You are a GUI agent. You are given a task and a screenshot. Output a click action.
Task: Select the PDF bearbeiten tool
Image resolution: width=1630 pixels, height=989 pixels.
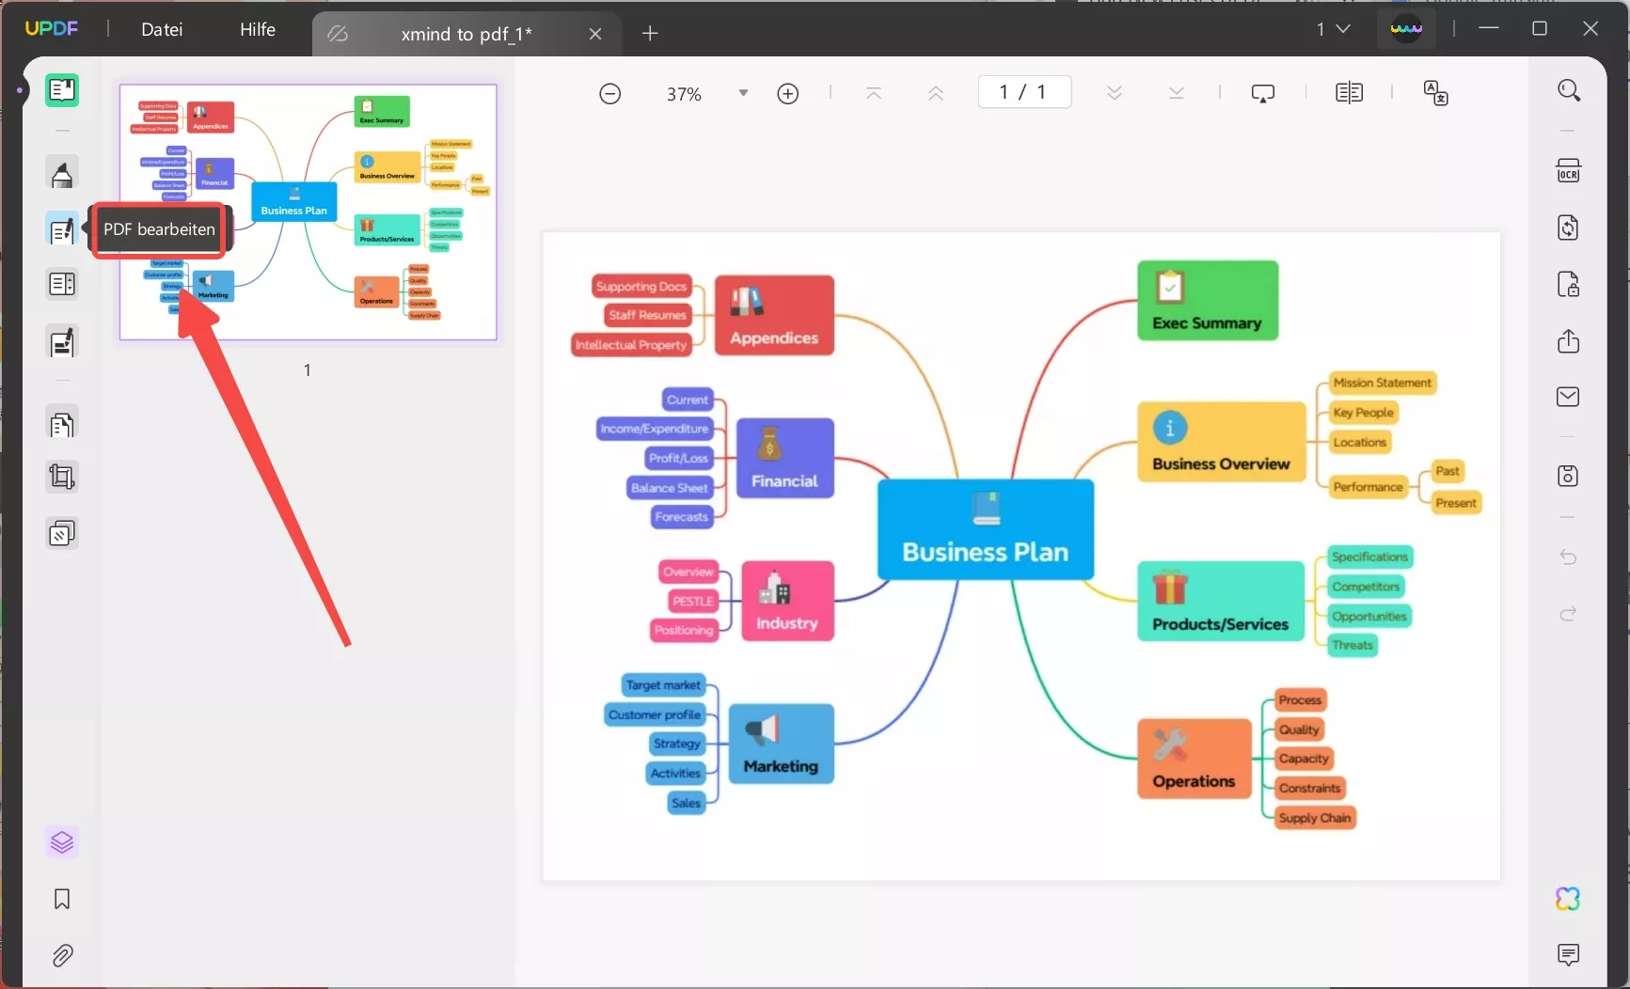click(x=62, y=230)
